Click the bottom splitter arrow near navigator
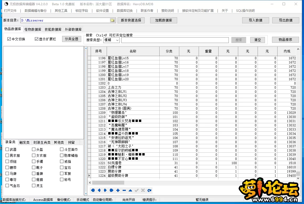This screenshot has width=304, height=204. [86, 193]
